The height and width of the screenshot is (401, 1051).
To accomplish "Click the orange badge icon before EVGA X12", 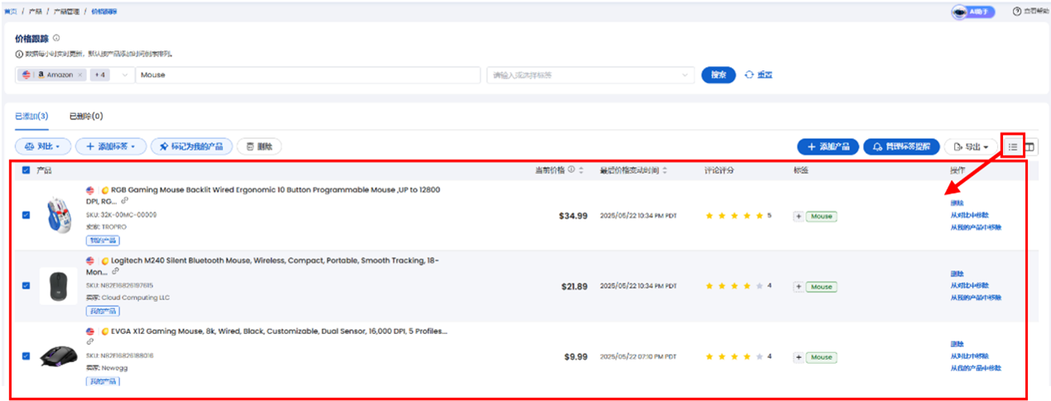I will 104,331.
